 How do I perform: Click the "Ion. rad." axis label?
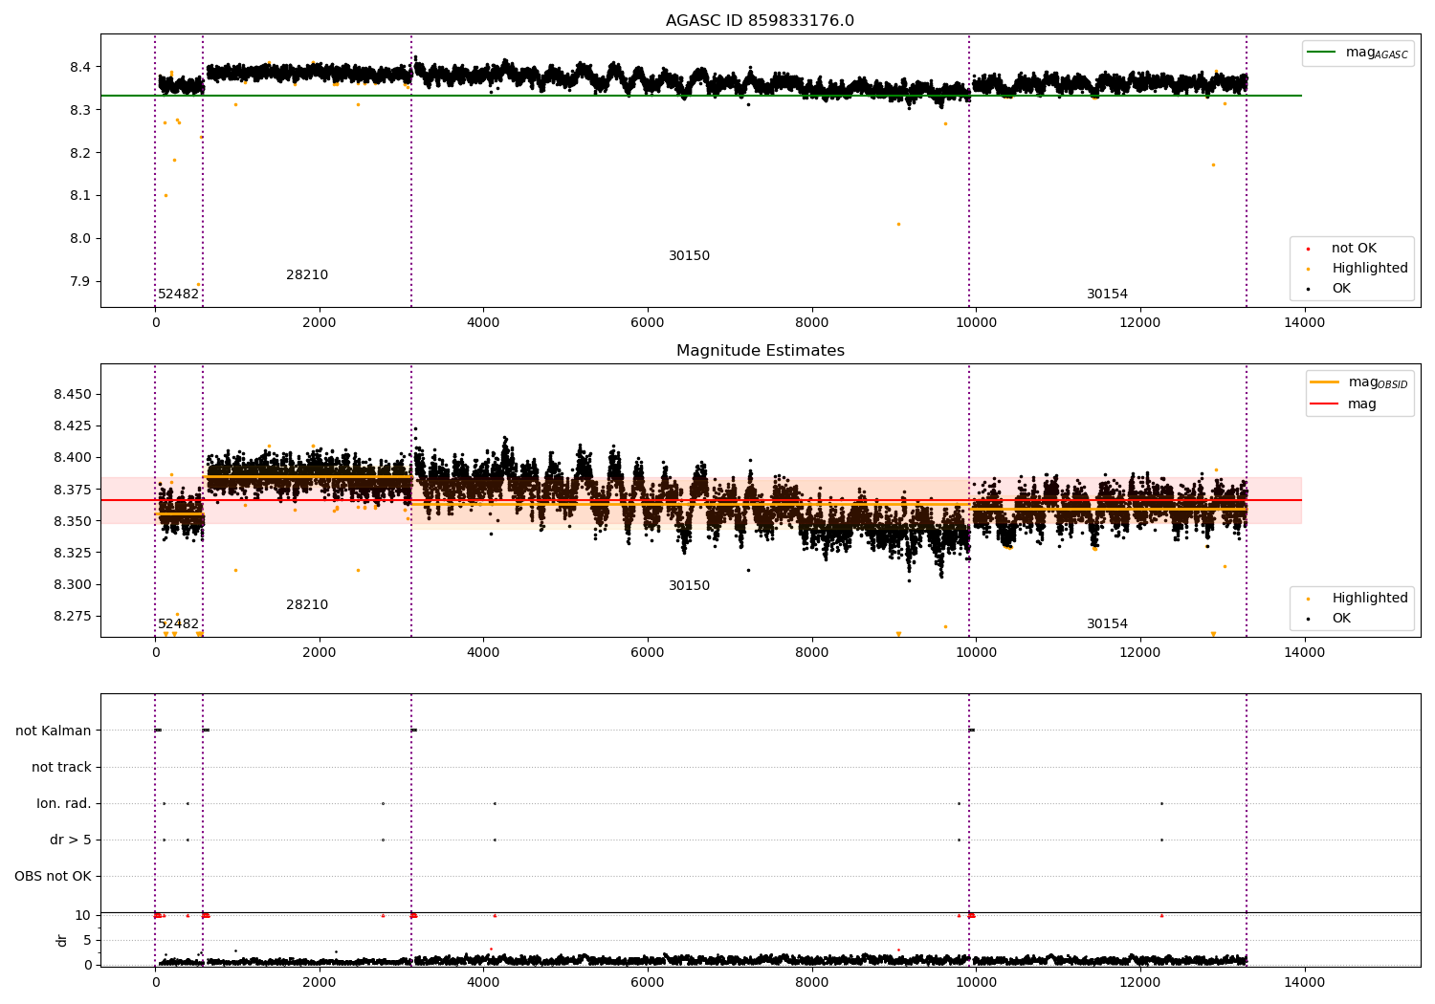tap(64, 803)
